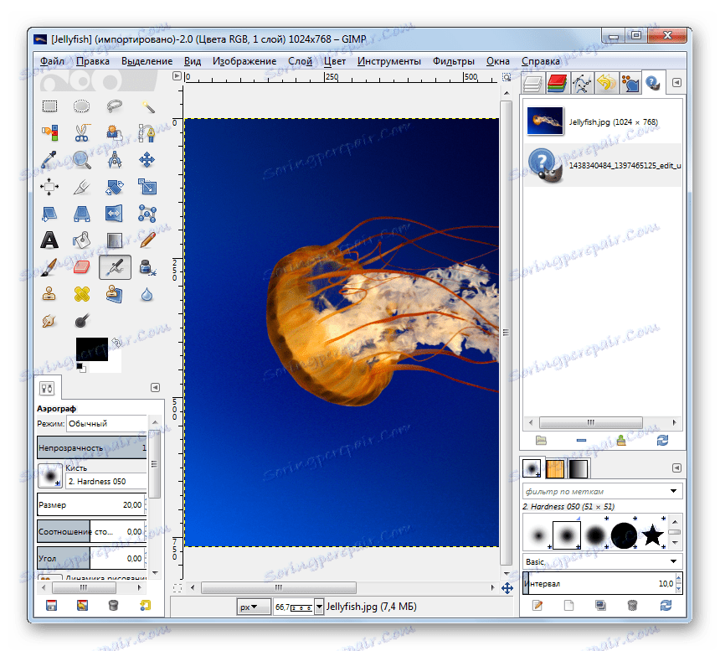Select the Alignment tool
This screenshot has height=651, width=720.
click(49, 187)
